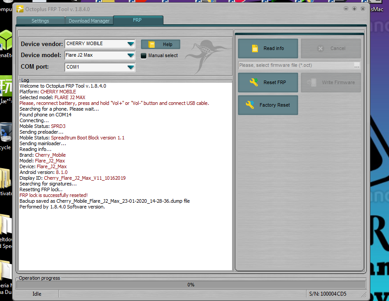Image resolution: width=389 pixels, height=301 pixels.
Task: Click the Help button
Action: 160,44
